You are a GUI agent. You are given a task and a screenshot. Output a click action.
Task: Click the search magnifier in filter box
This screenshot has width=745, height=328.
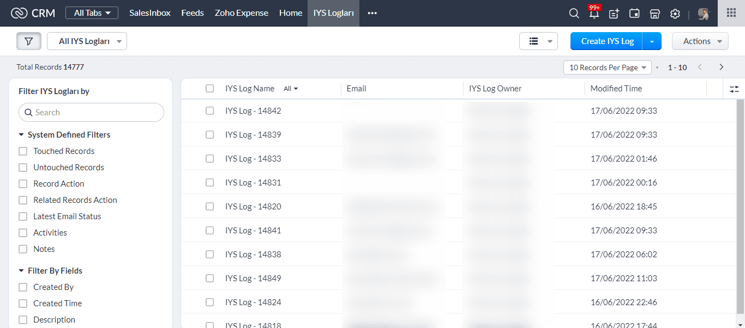point(29,113)
